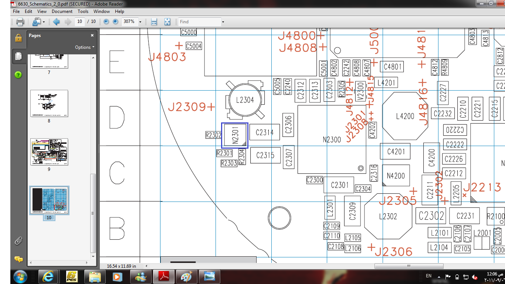
Task: Open the Document menu
Action: tap(62, 11)
